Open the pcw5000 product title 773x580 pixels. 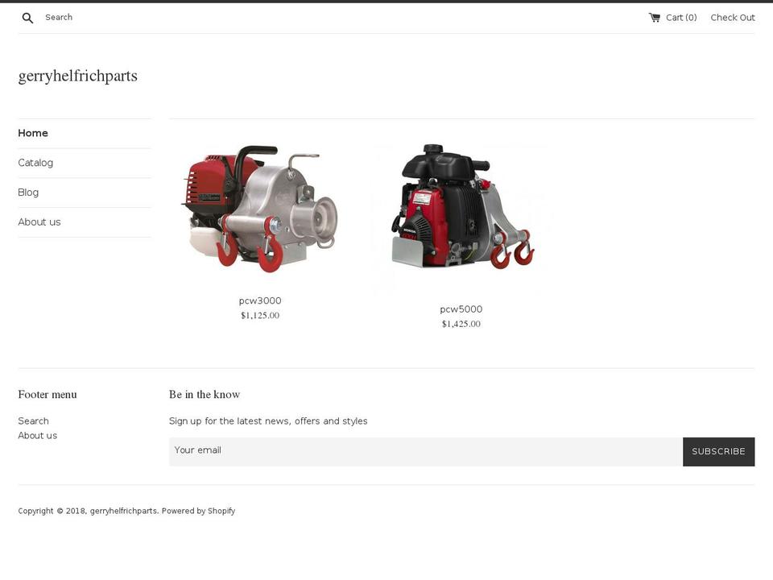461,309
